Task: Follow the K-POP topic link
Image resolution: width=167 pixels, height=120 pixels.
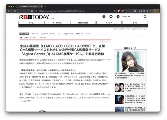Action: tap(89, 34)
